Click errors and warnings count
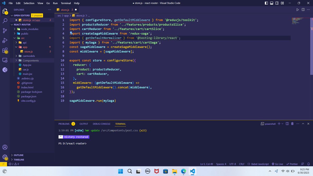The width and height of the screenshot is (313, 176). [x=14, y=164]
